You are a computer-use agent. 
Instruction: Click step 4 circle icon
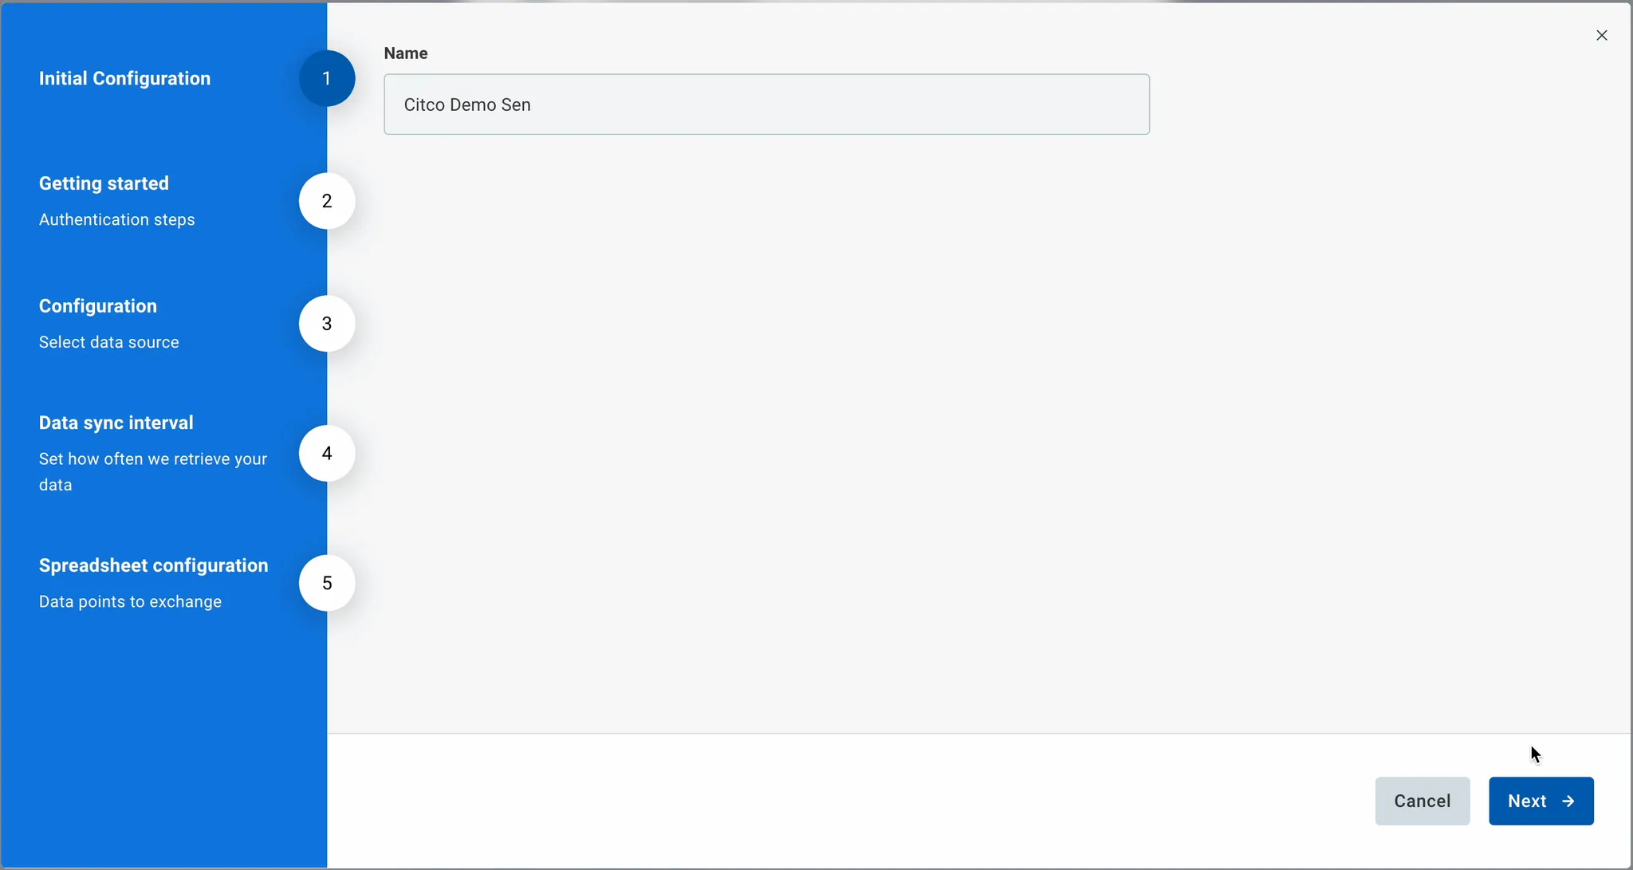pyautogui.click(x=327, y=454)
